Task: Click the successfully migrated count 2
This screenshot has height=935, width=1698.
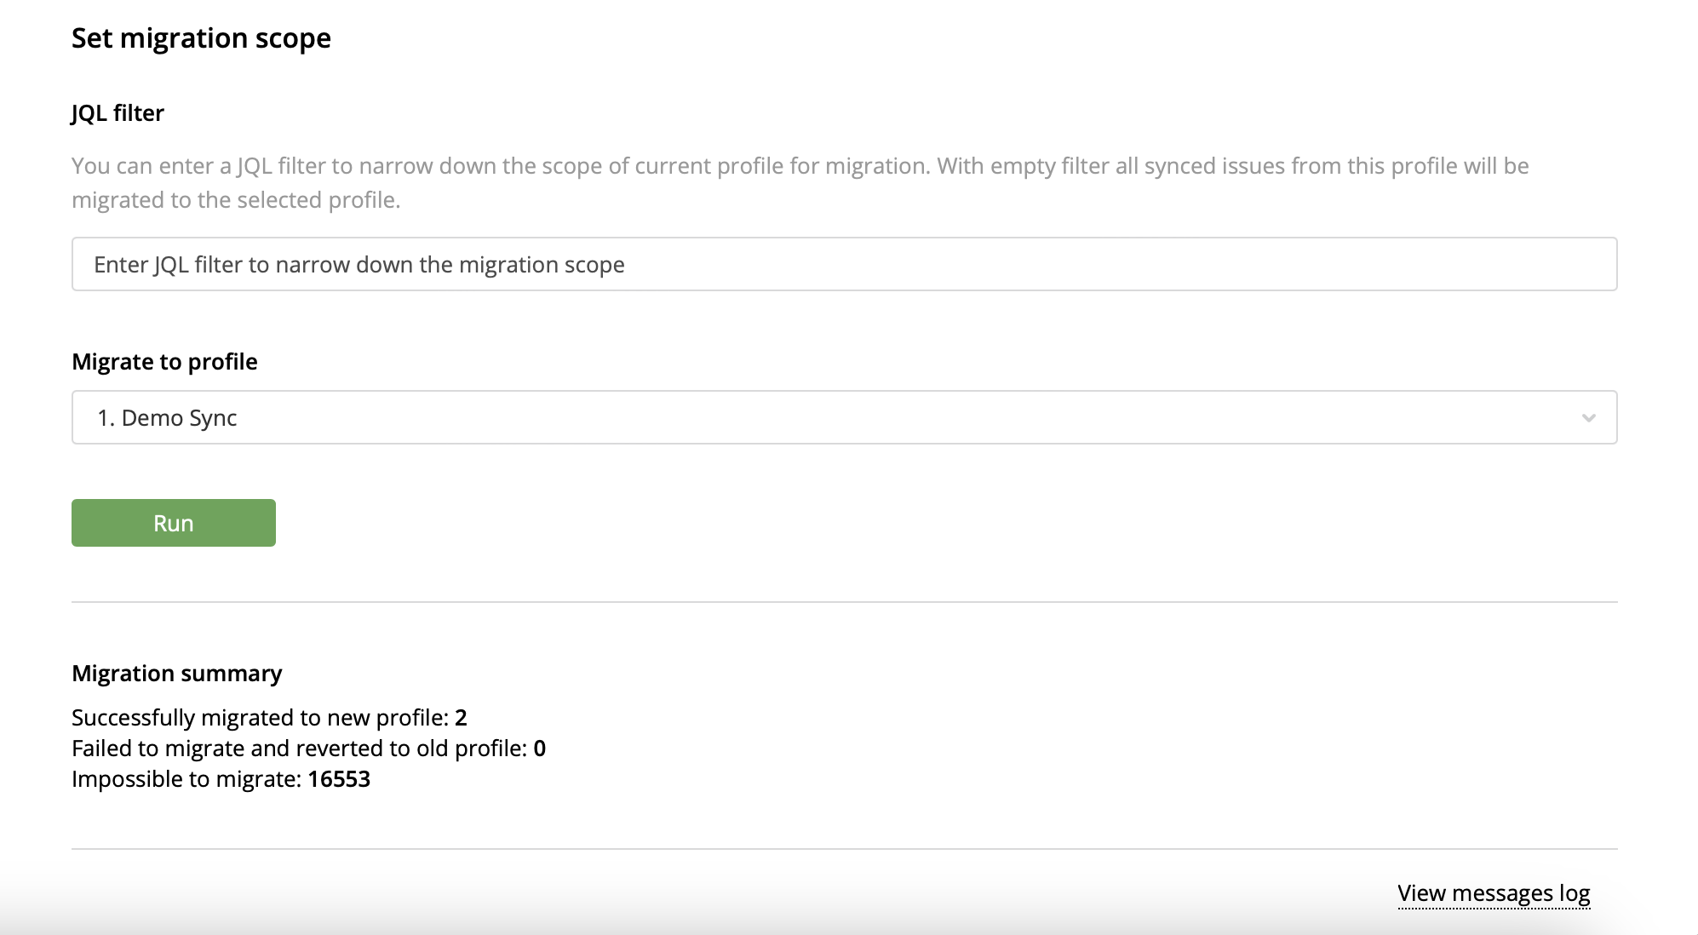Action: (x=461, y=718)
